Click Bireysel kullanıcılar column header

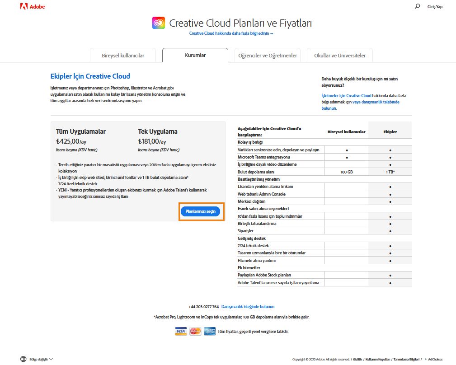tap(346, 131)
